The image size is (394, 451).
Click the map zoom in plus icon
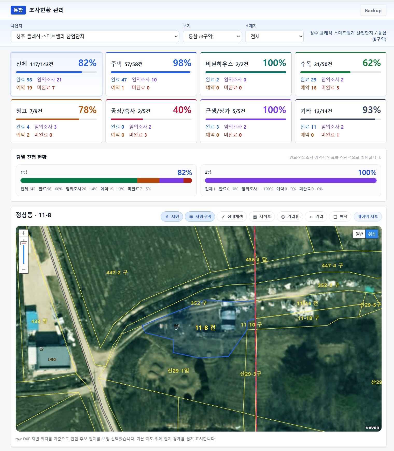click(24, 233)
